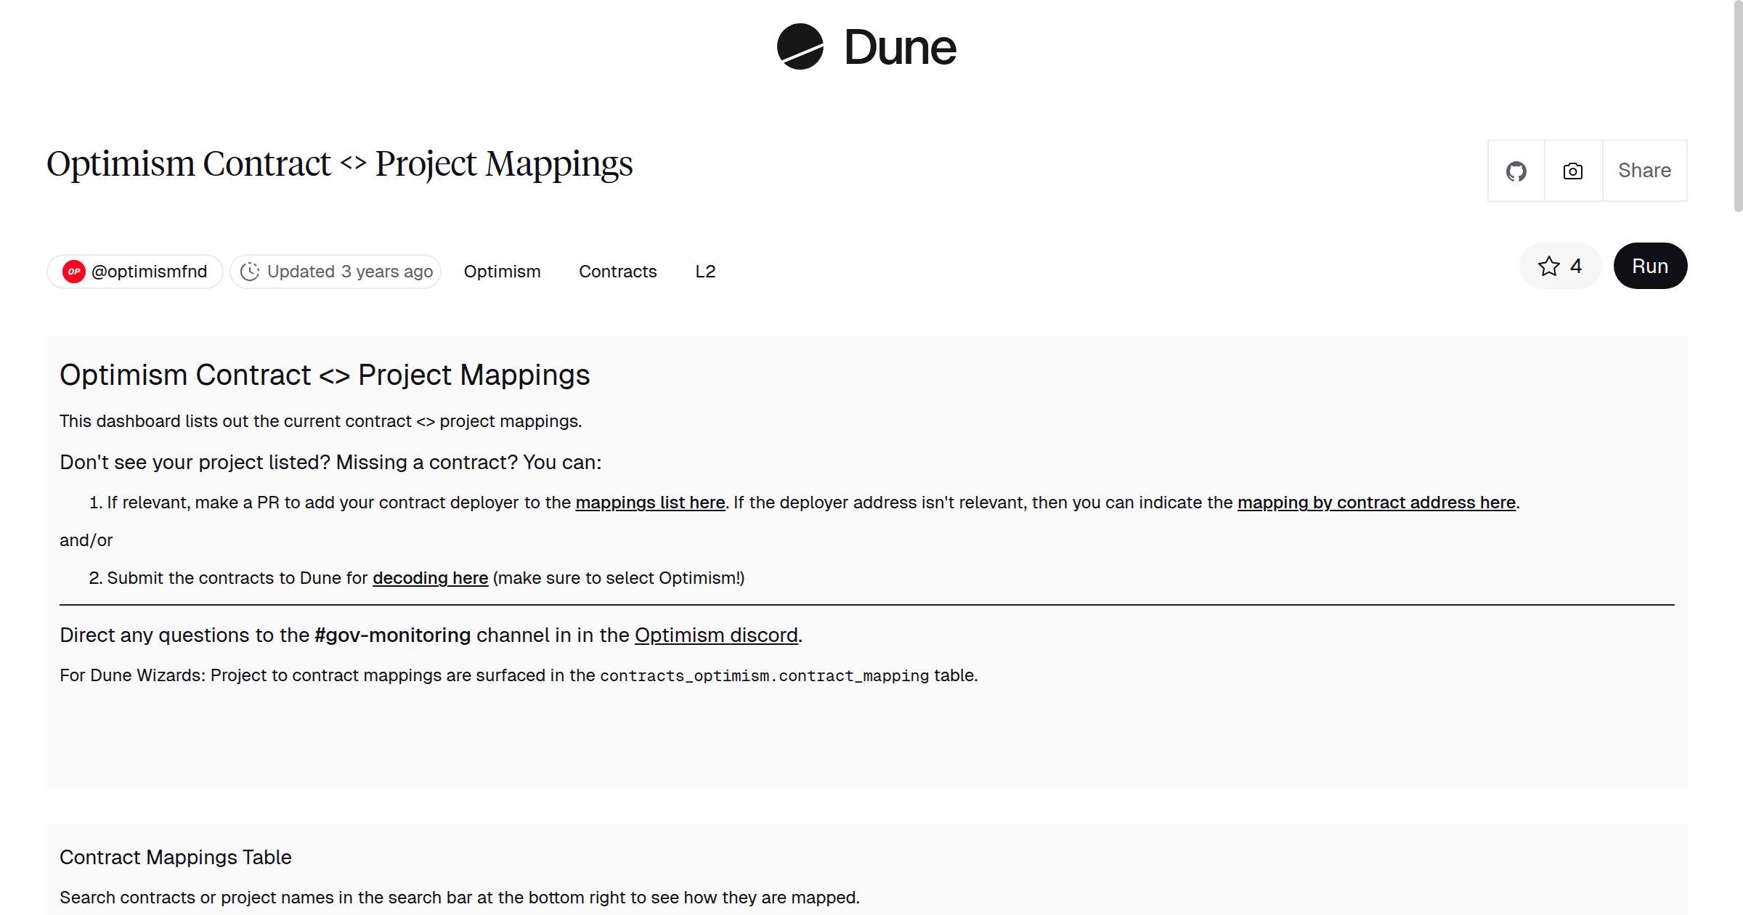Open the Share options
Image resolution: width=1743 pixels, height=915 pixels.
click(1644, 170)
